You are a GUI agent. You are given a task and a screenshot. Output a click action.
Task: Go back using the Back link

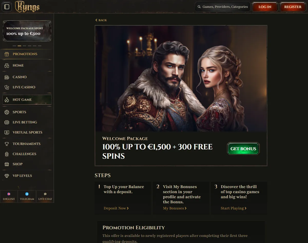coord(101,20)
